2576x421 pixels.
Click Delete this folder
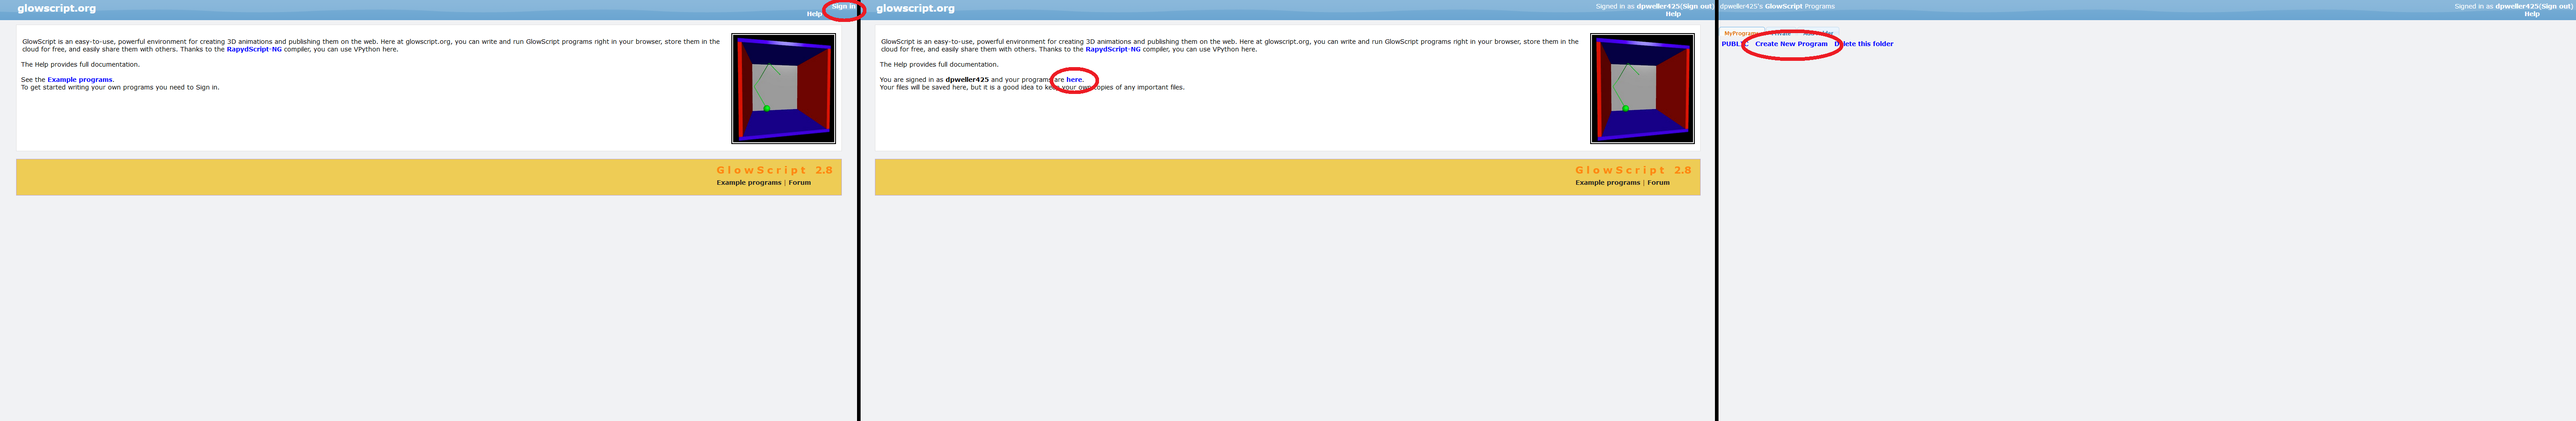[x=1864, y=44]
